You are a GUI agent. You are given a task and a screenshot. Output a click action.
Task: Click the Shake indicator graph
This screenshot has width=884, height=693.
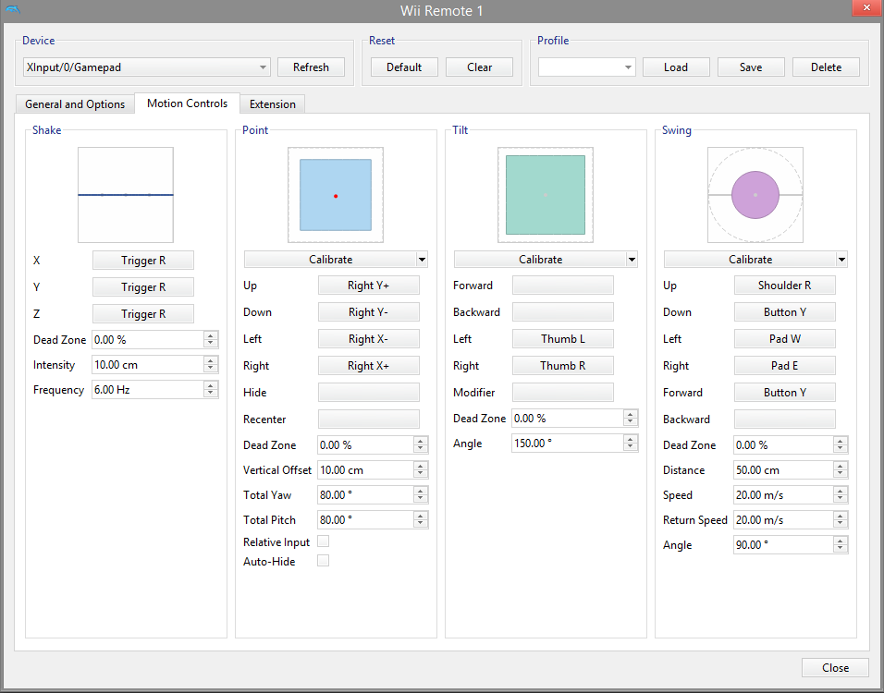click(x=125, y=195)
